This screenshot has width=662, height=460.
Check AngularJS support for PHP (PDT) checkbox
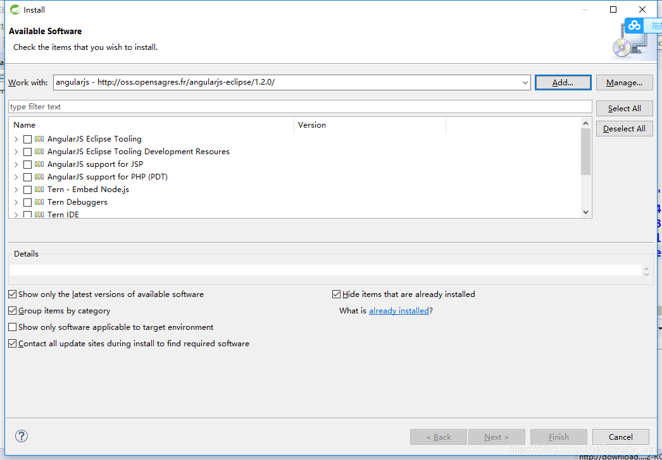tap(27, 177)
